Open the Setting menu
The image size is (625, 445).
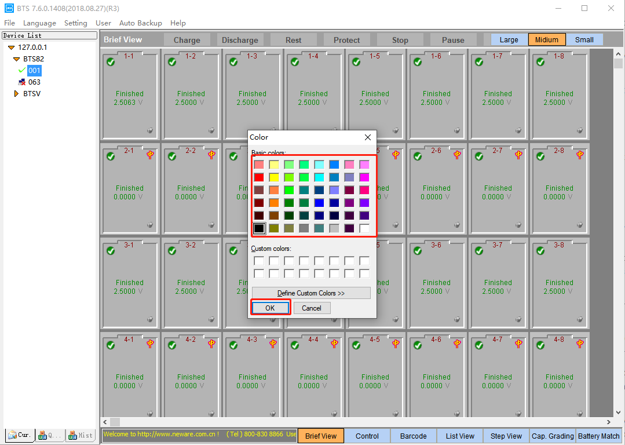76,23
